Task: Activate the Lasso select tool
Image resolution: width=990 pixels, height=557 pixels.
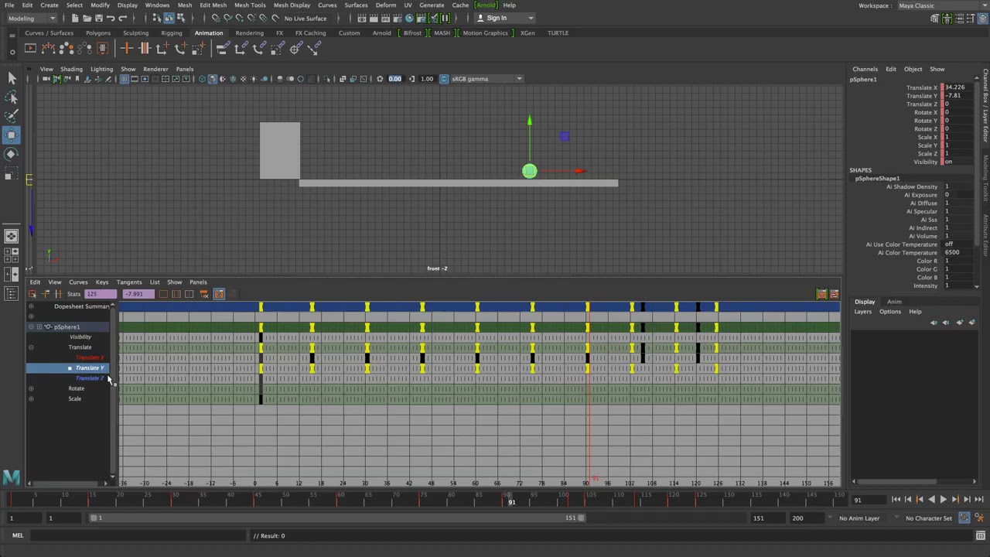Action: 12,97
